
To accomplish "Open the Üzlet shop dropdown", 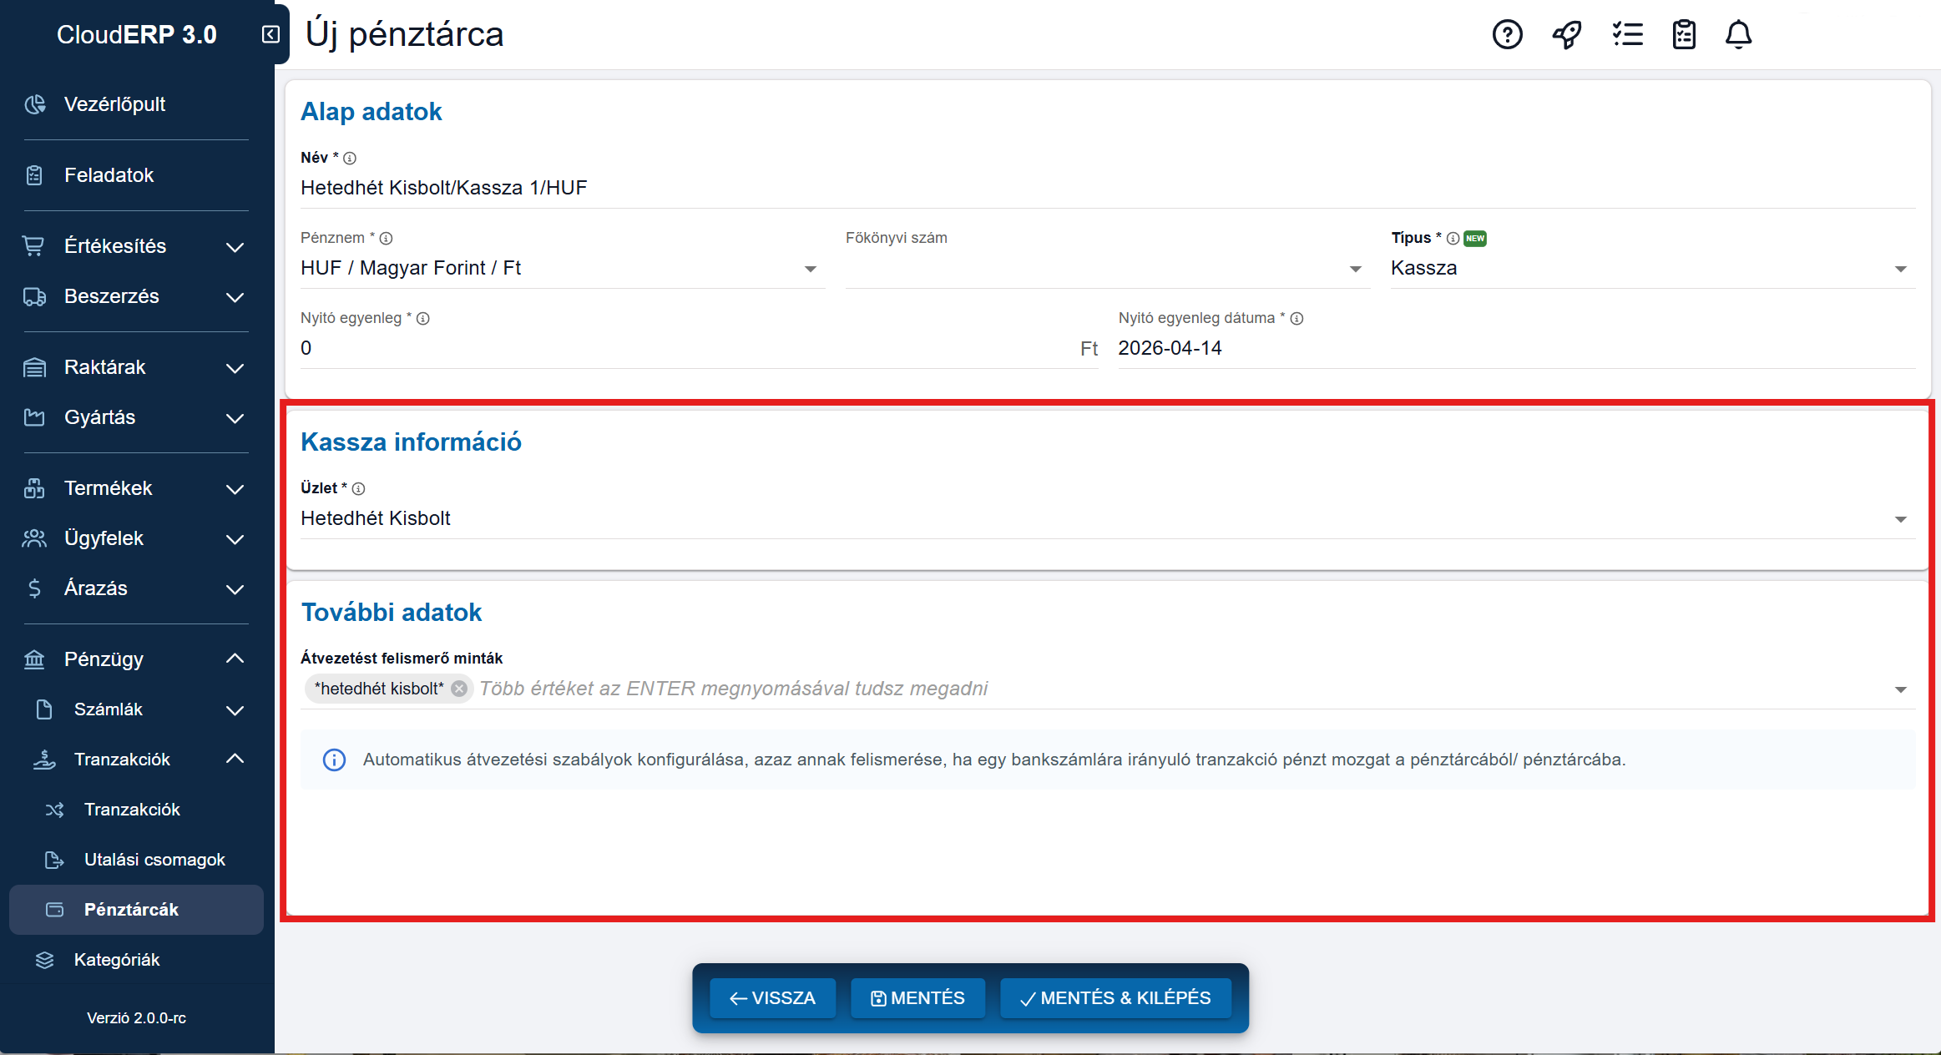I will 1900,519.
